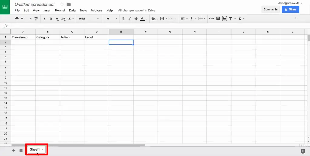Expand the functions dropdown arrow
310x156 pixels.
[244, 19]
